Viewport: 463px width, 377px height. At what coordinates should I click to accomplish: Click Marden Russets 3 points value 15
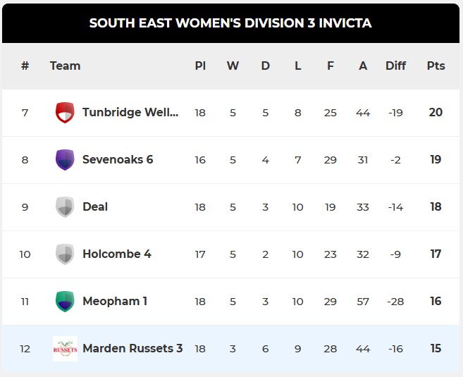436,349
